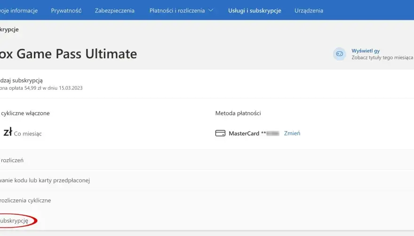The width and height of the screenshot is (414, 236).
Task: Open the Zabezpieczenia tab
Action: pos(115,10)
